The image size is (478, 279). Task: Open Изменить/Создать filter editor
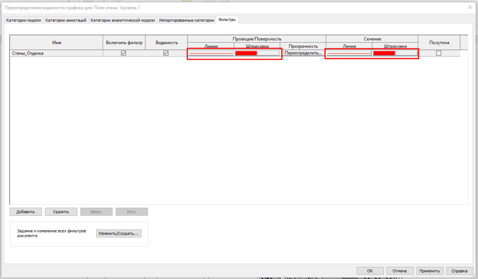tap(119, 233)
